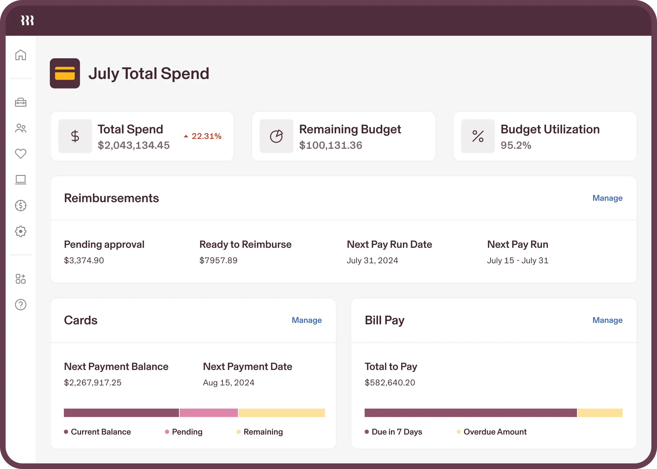Navigate to the Home dashboard icon
657x469 pixels.
(21, 55)
